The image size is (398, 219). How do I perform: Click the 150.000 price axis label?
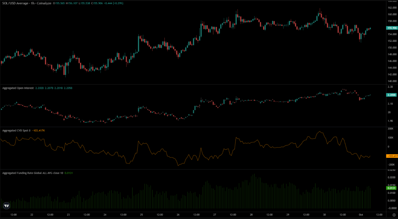(x=392, y=48)
